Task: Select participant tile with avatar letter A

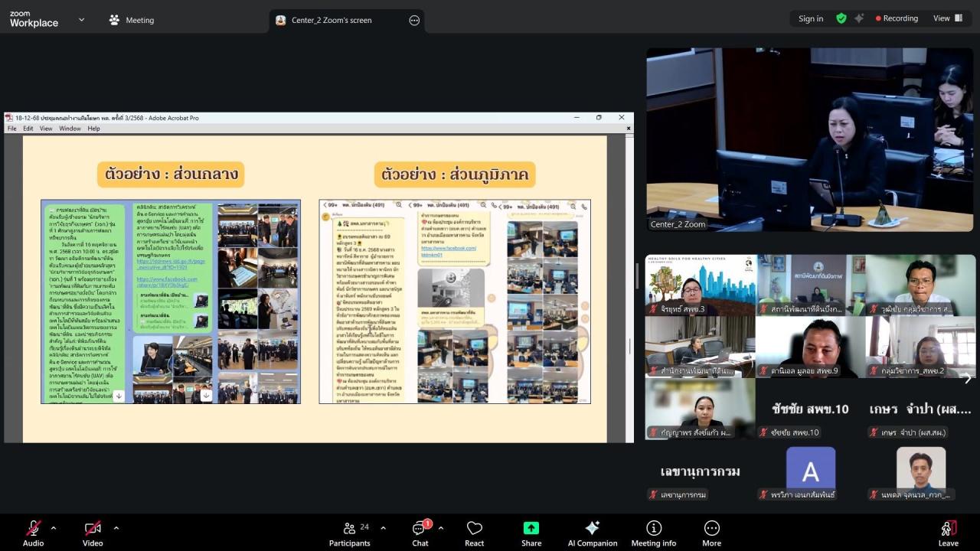Action: [811, 471]
